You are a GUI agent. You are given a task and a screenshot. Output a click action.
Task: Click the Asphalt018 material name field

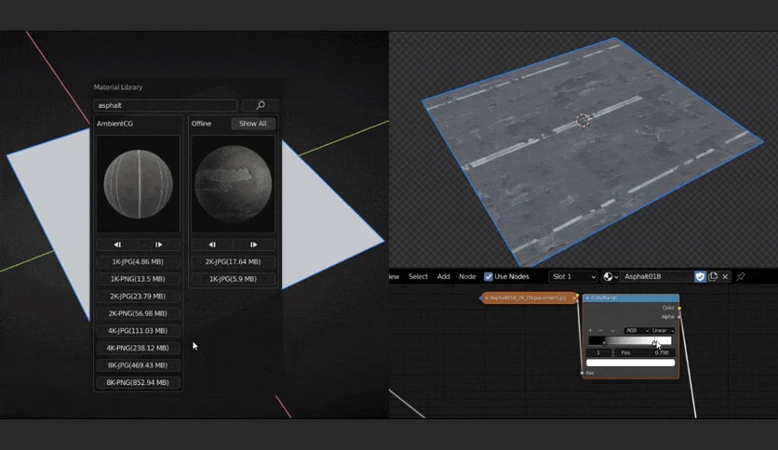point(657,276)
